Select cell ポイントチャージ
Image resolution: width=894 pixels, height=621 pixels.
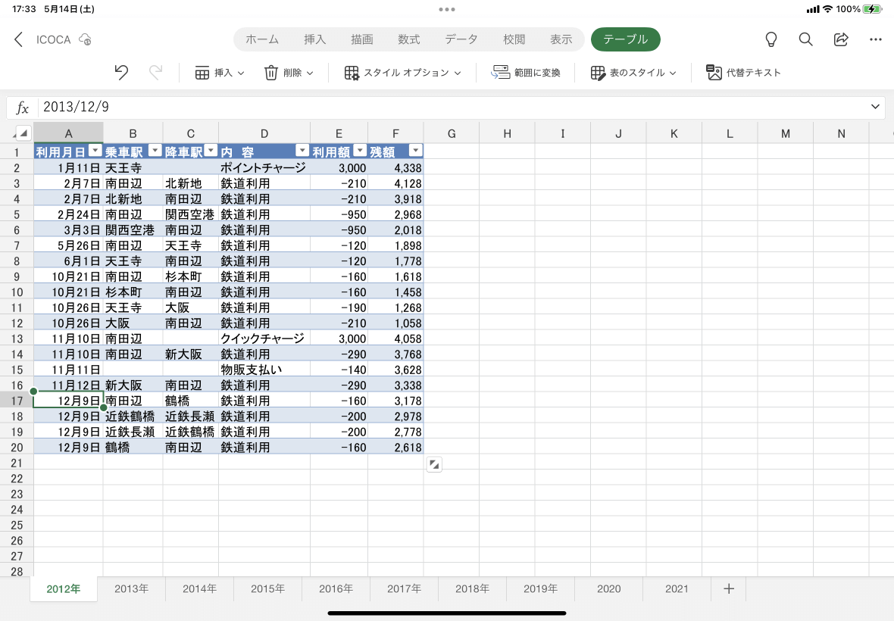click(264, 167)
